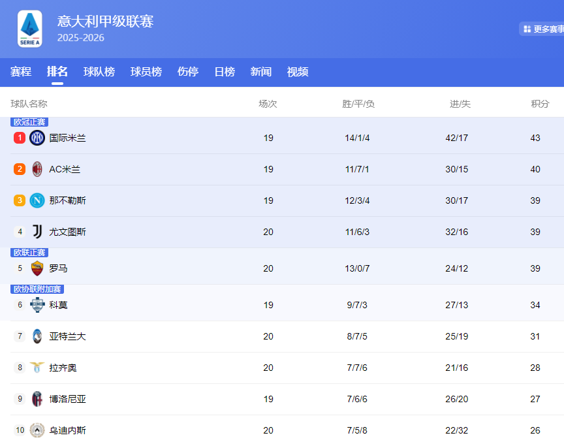
Task: Click points 34 for 科莫
Action: tap(535, 305)
